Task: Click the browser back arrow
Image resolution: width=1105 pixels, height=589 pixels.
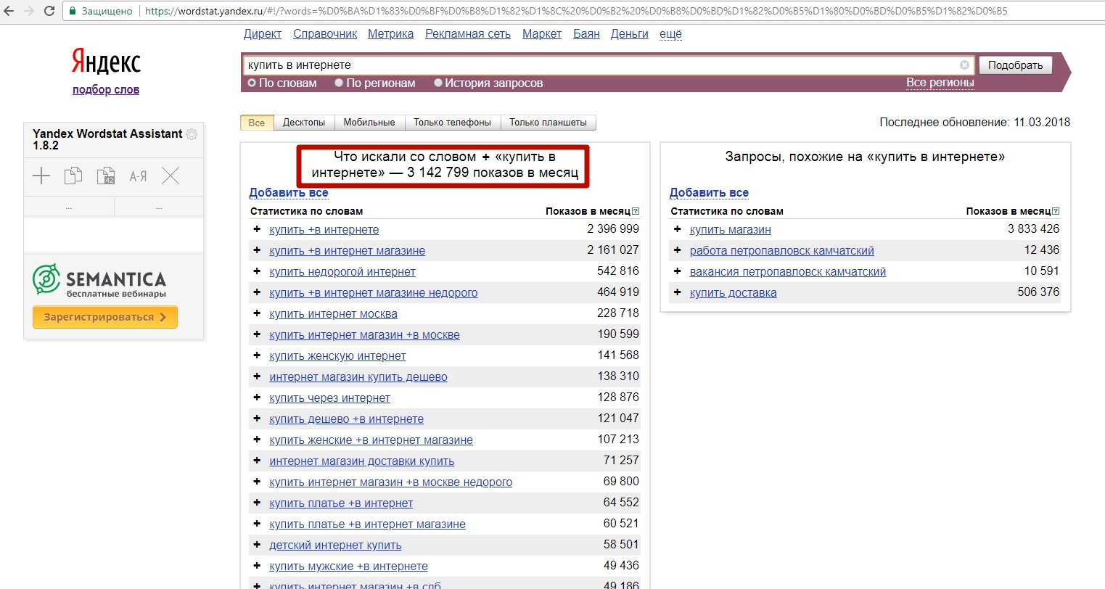Action: (x=9, y=11)
